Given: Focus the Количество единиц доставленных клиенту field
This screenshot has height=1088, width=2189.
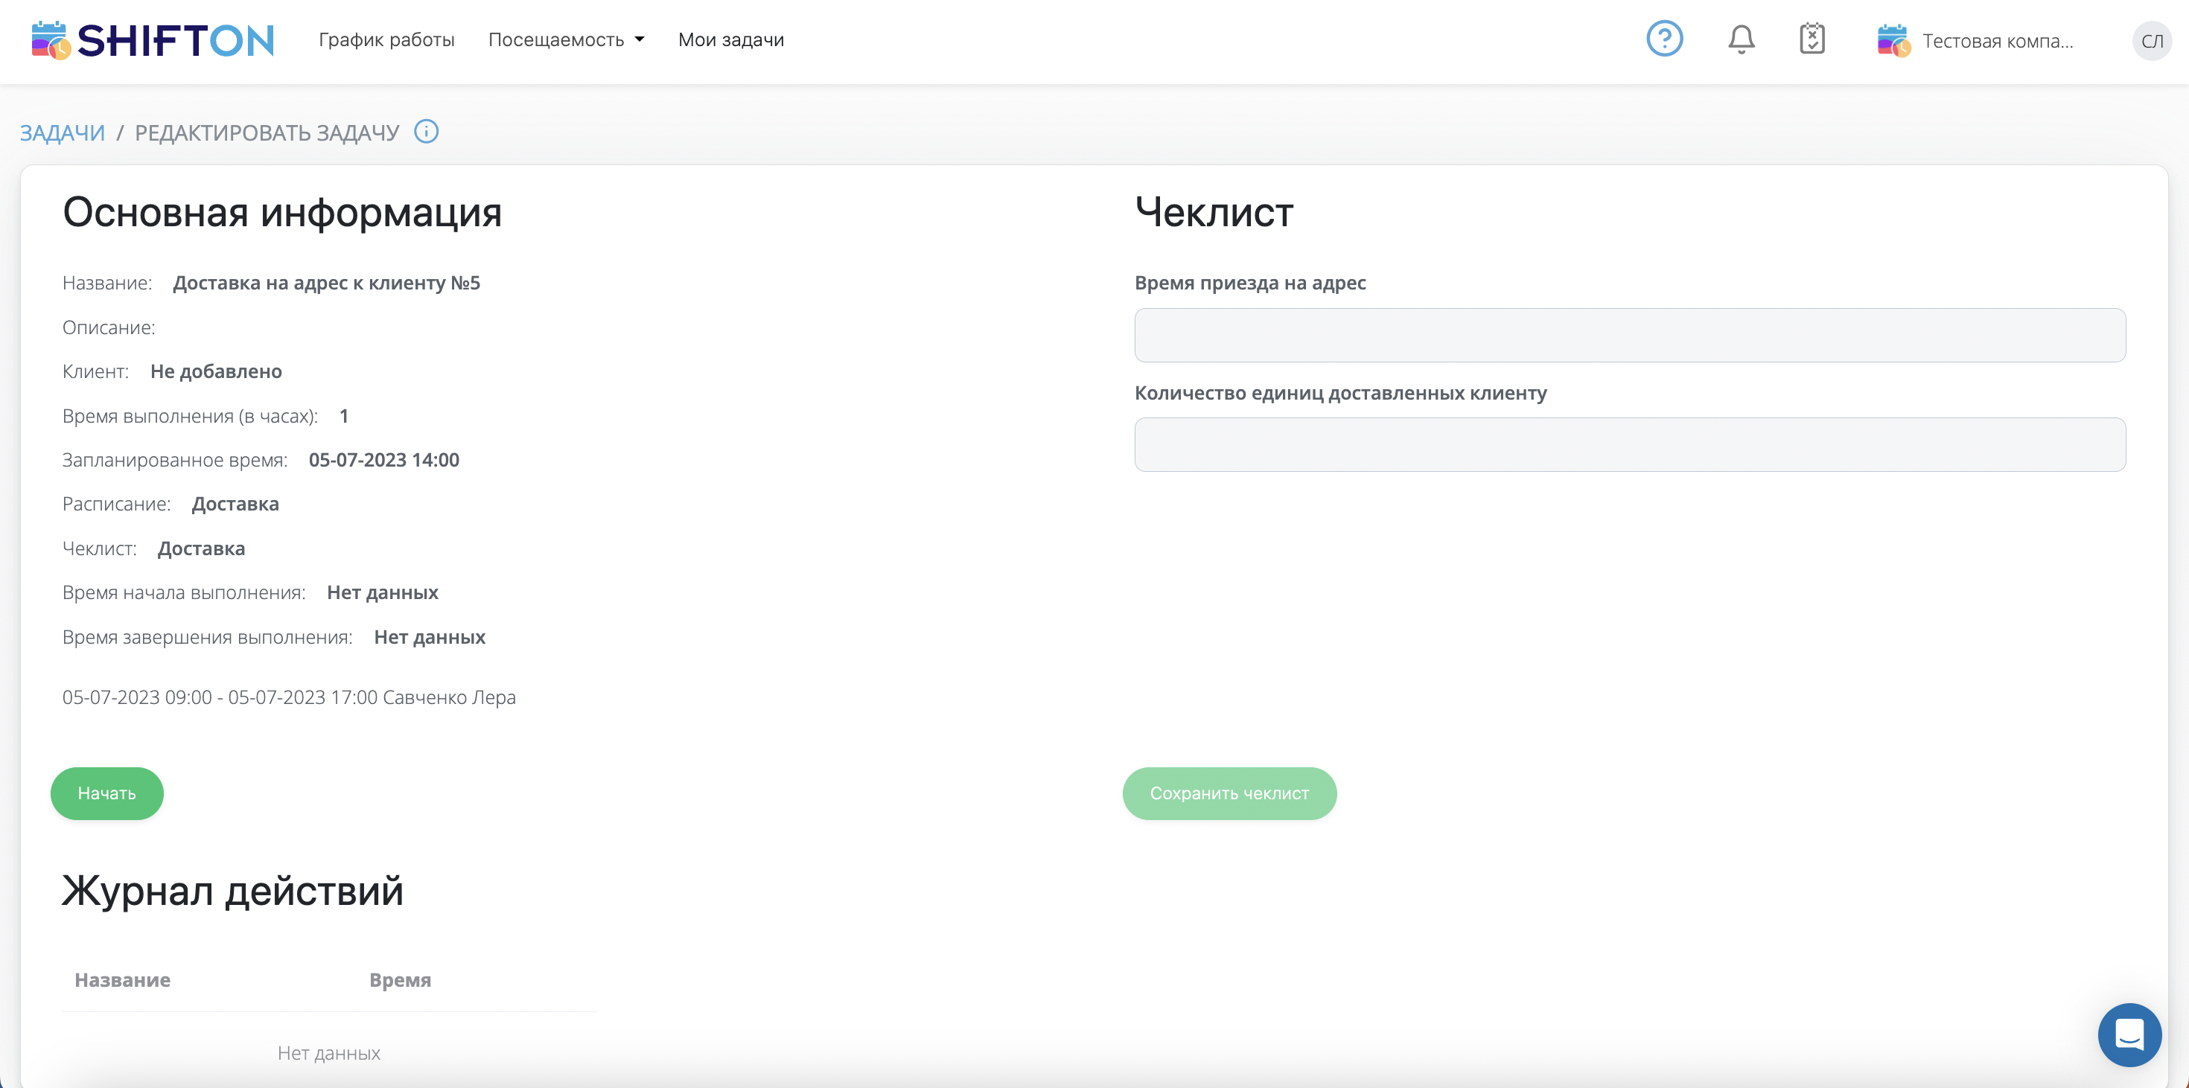Looking at the screenshot, I should click(1630, 444).
